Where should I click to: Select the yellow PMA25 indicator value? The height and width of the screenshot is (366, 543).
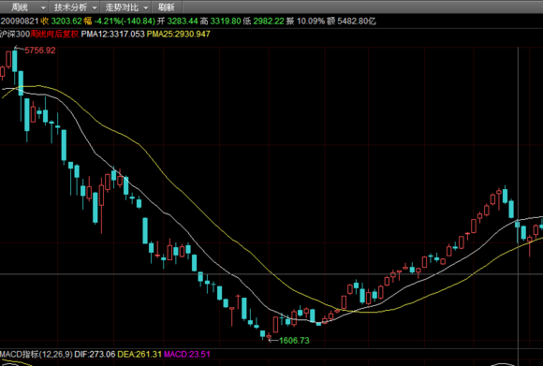pyautogui.click(x=178, y=35)
